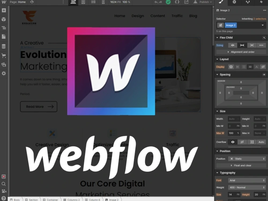Select Body in breadcrumb bar
The height and width of the screenshot is (201, 268).
15,200
